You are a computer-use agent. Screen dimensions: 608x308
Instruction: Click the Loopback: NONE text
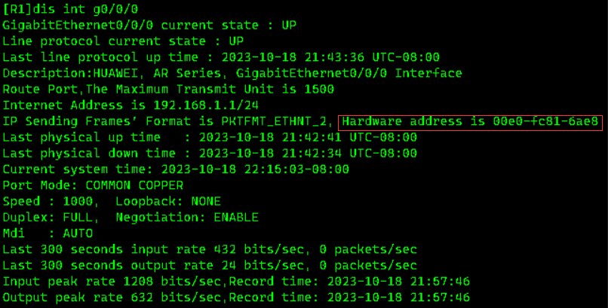point(168,202)
